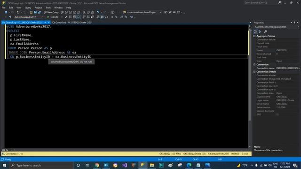The height and width of the screenshot is (169, 301).
Task: Click the wrench Properties icon in toolbar
Action: [x=170, y=12]
